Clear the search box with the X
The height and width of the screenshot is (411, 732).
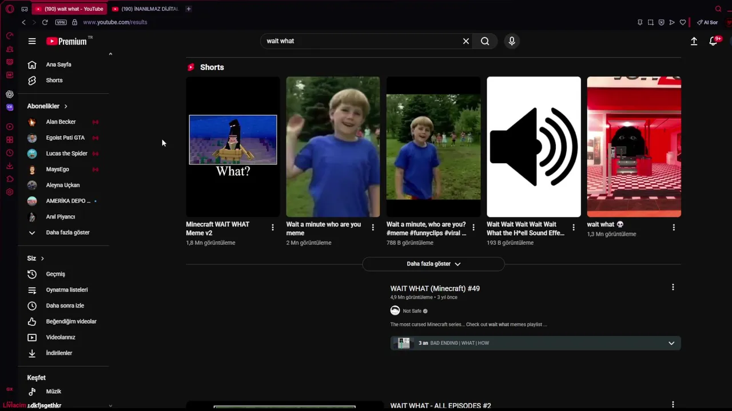coord(466,41)
